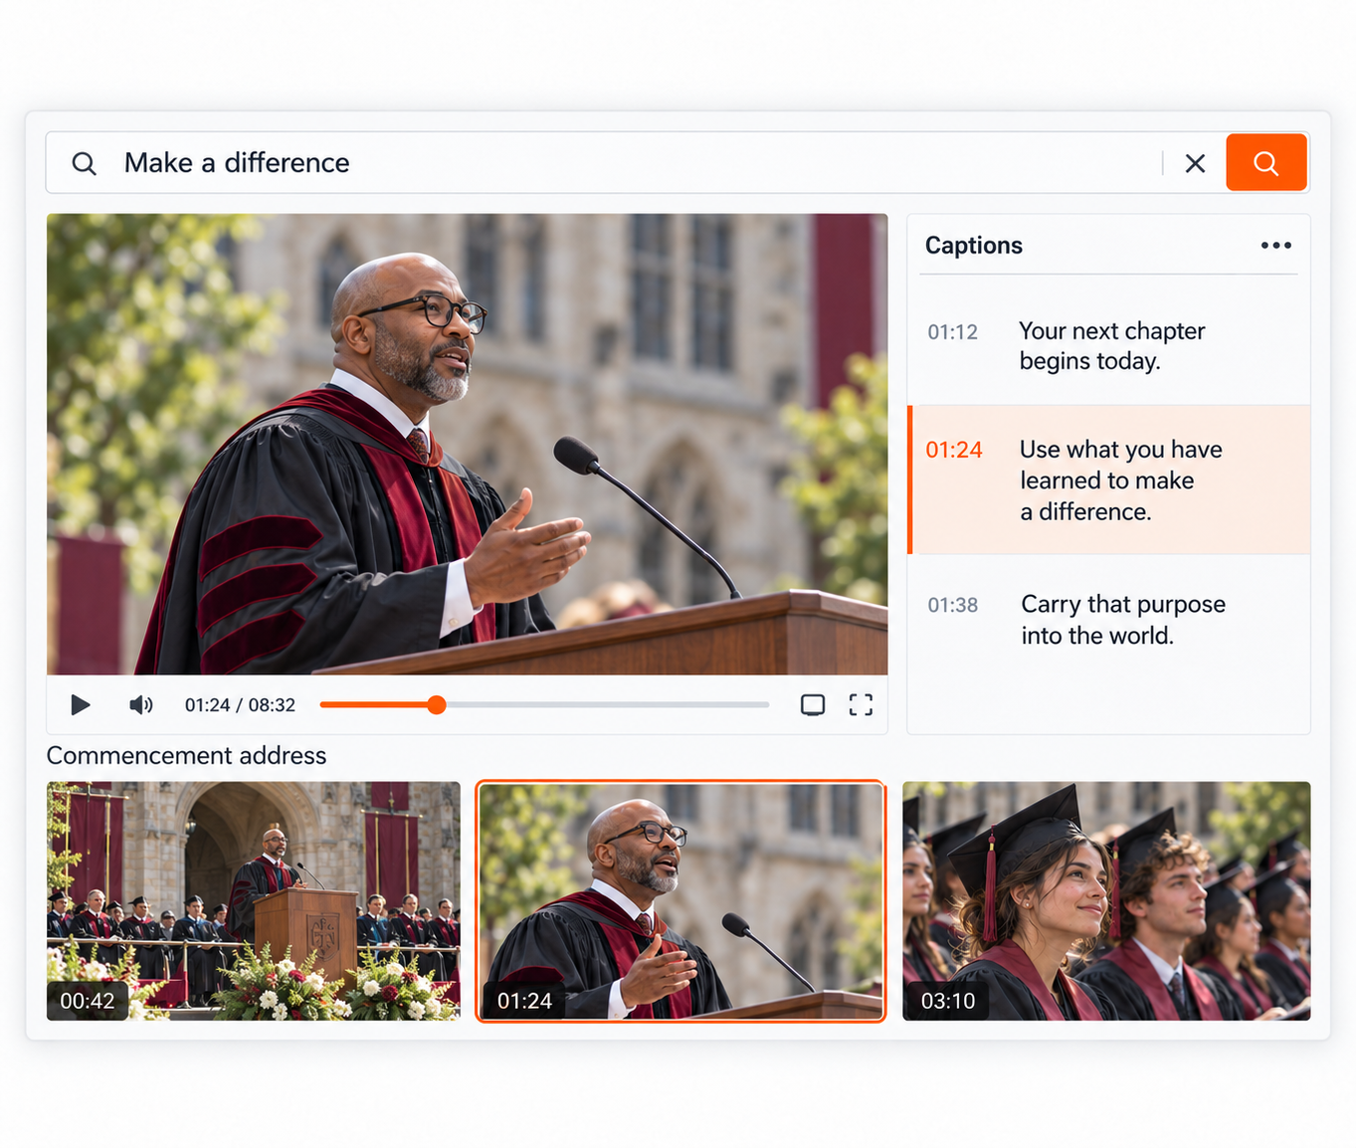This screenshot has height=1148, width=1356.
Task: Click the main video player frame
Action: (x=467, y=444)
